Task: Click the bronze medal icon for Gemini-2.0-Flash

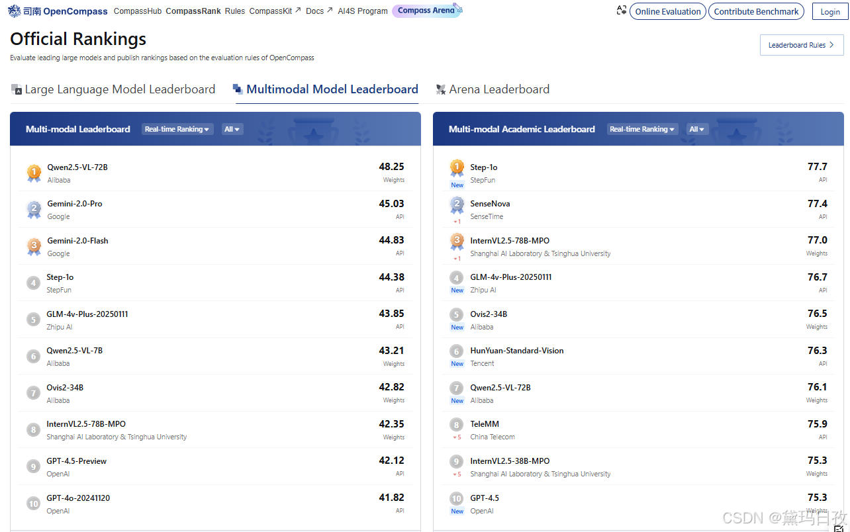Action: pos(34,246)
